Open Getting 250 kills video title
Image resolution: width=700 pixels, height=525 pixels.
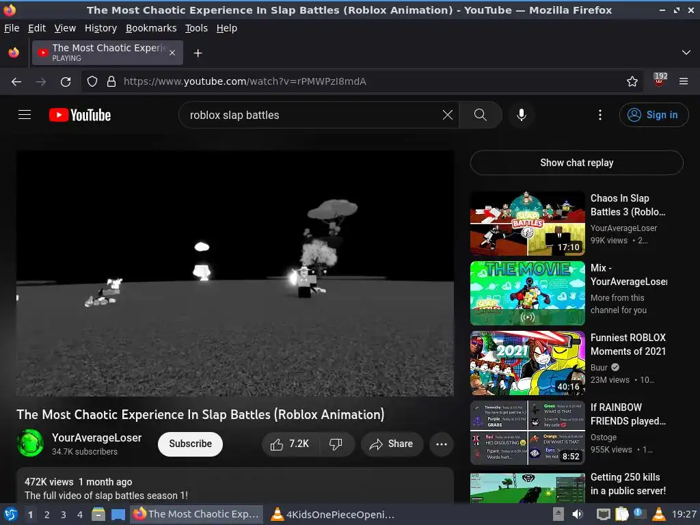coord(628,484)
